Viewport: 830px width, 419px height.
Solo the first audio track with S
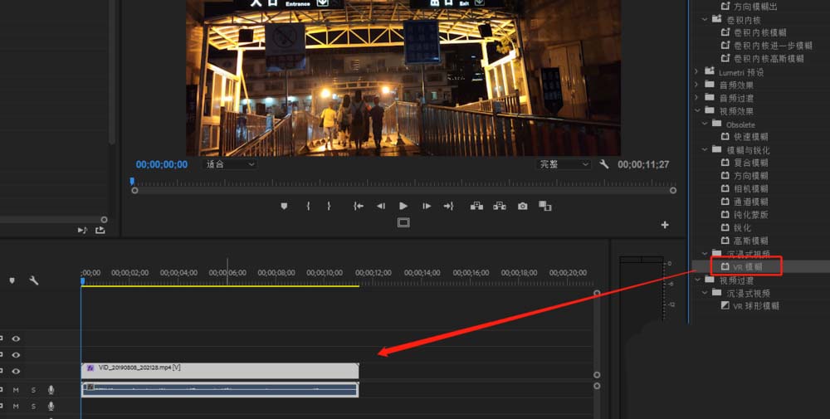coord(33,390)
